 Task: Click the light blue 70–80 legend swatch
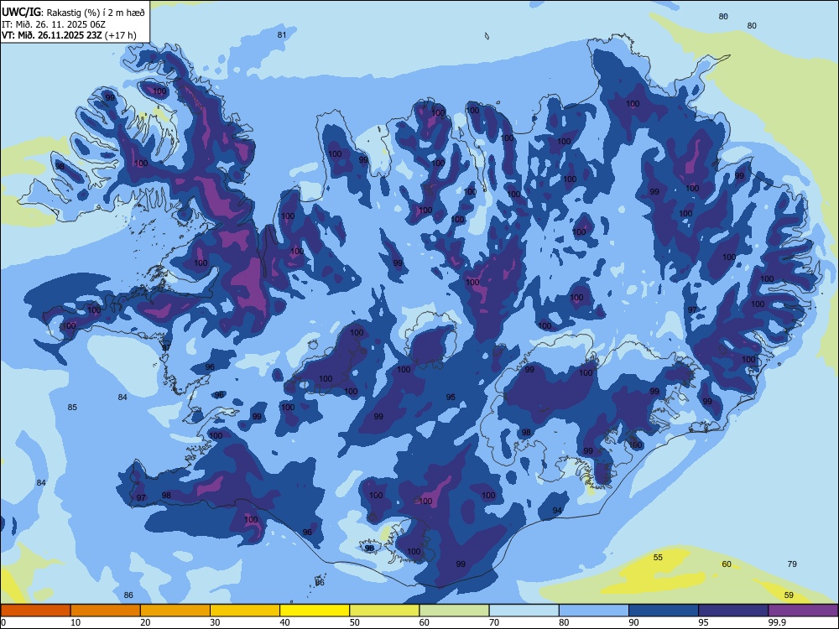coord(524,611)
